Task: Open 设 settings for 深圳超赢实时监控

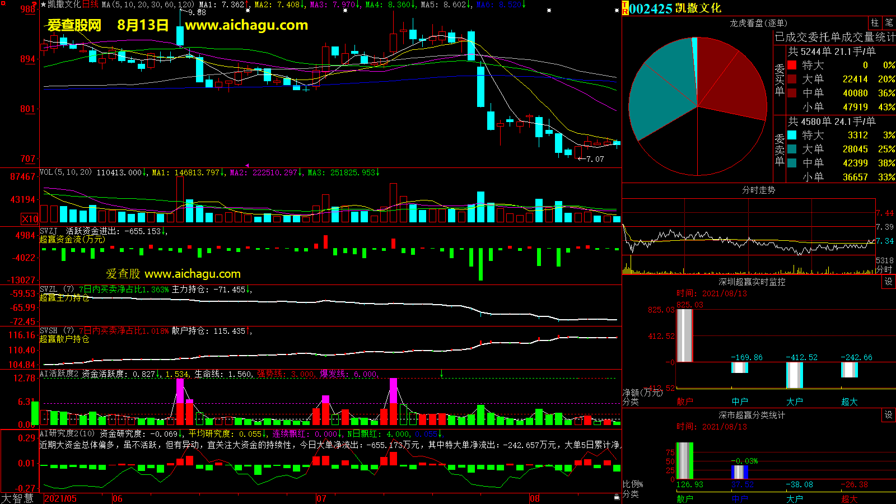Action: (x=889, y=282)
